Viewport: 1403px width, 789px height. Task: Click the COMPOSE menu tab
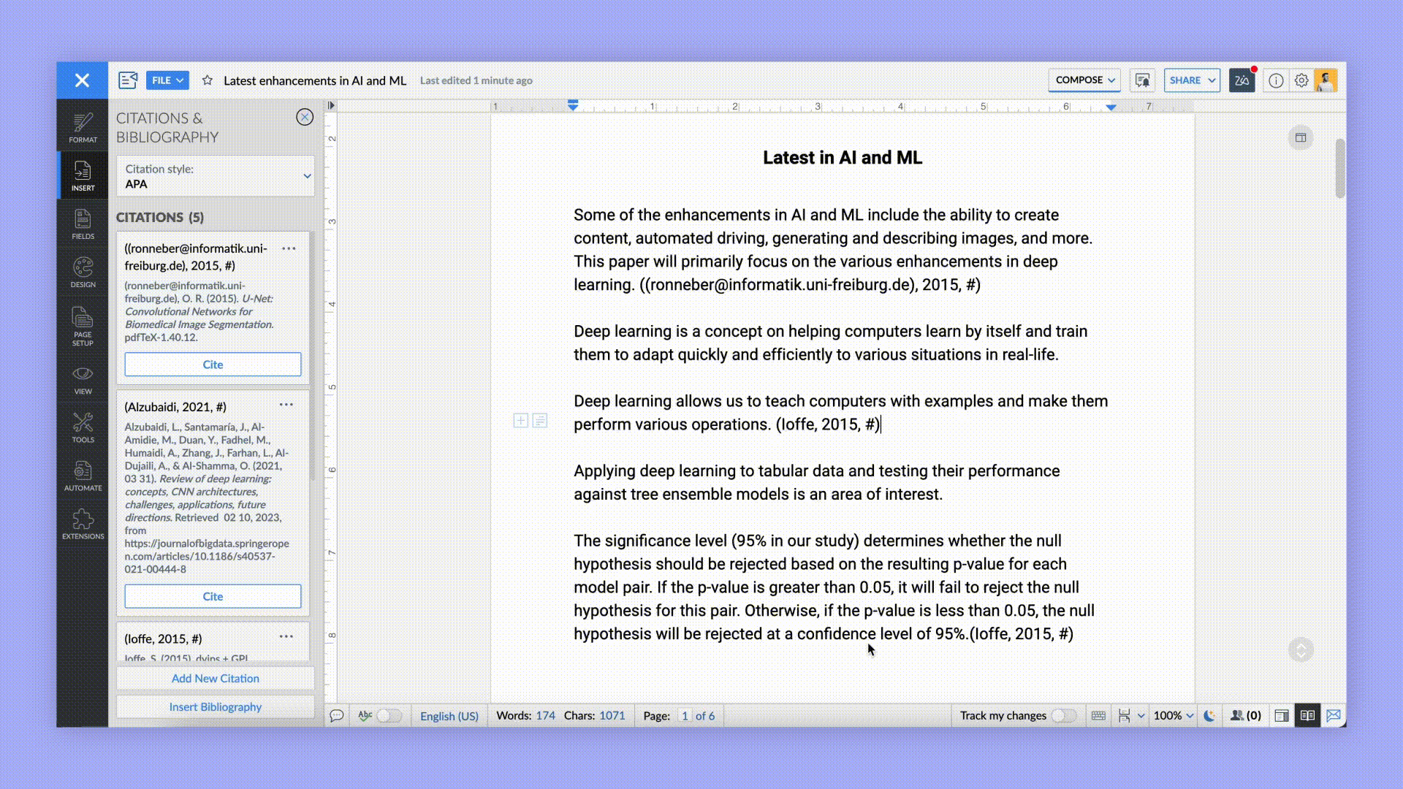click(1079, 80)
